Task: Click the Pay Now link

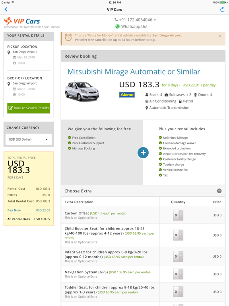Action: click(x=14, y=210)
